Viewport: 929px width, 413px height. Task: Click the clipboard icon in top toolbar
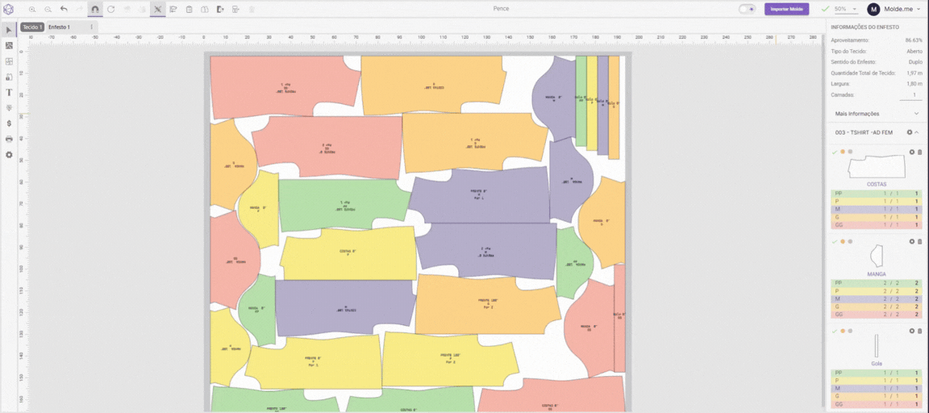pyautogui.click(x=189, y=10)
